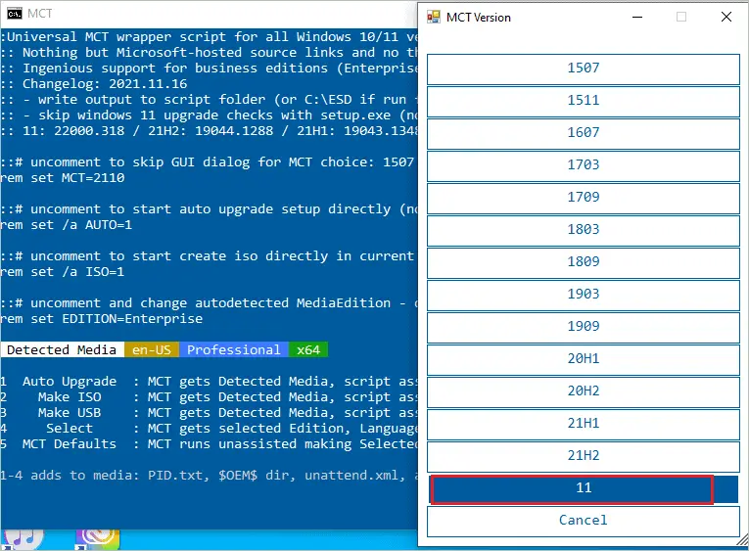The image size is (749, 551).
Task: Pick the 21H1 version button
Action: (x=584, y=424)
